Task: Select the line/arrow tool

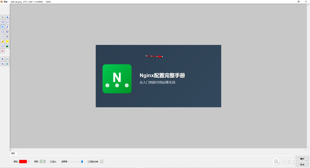Action: click(3, 27)
